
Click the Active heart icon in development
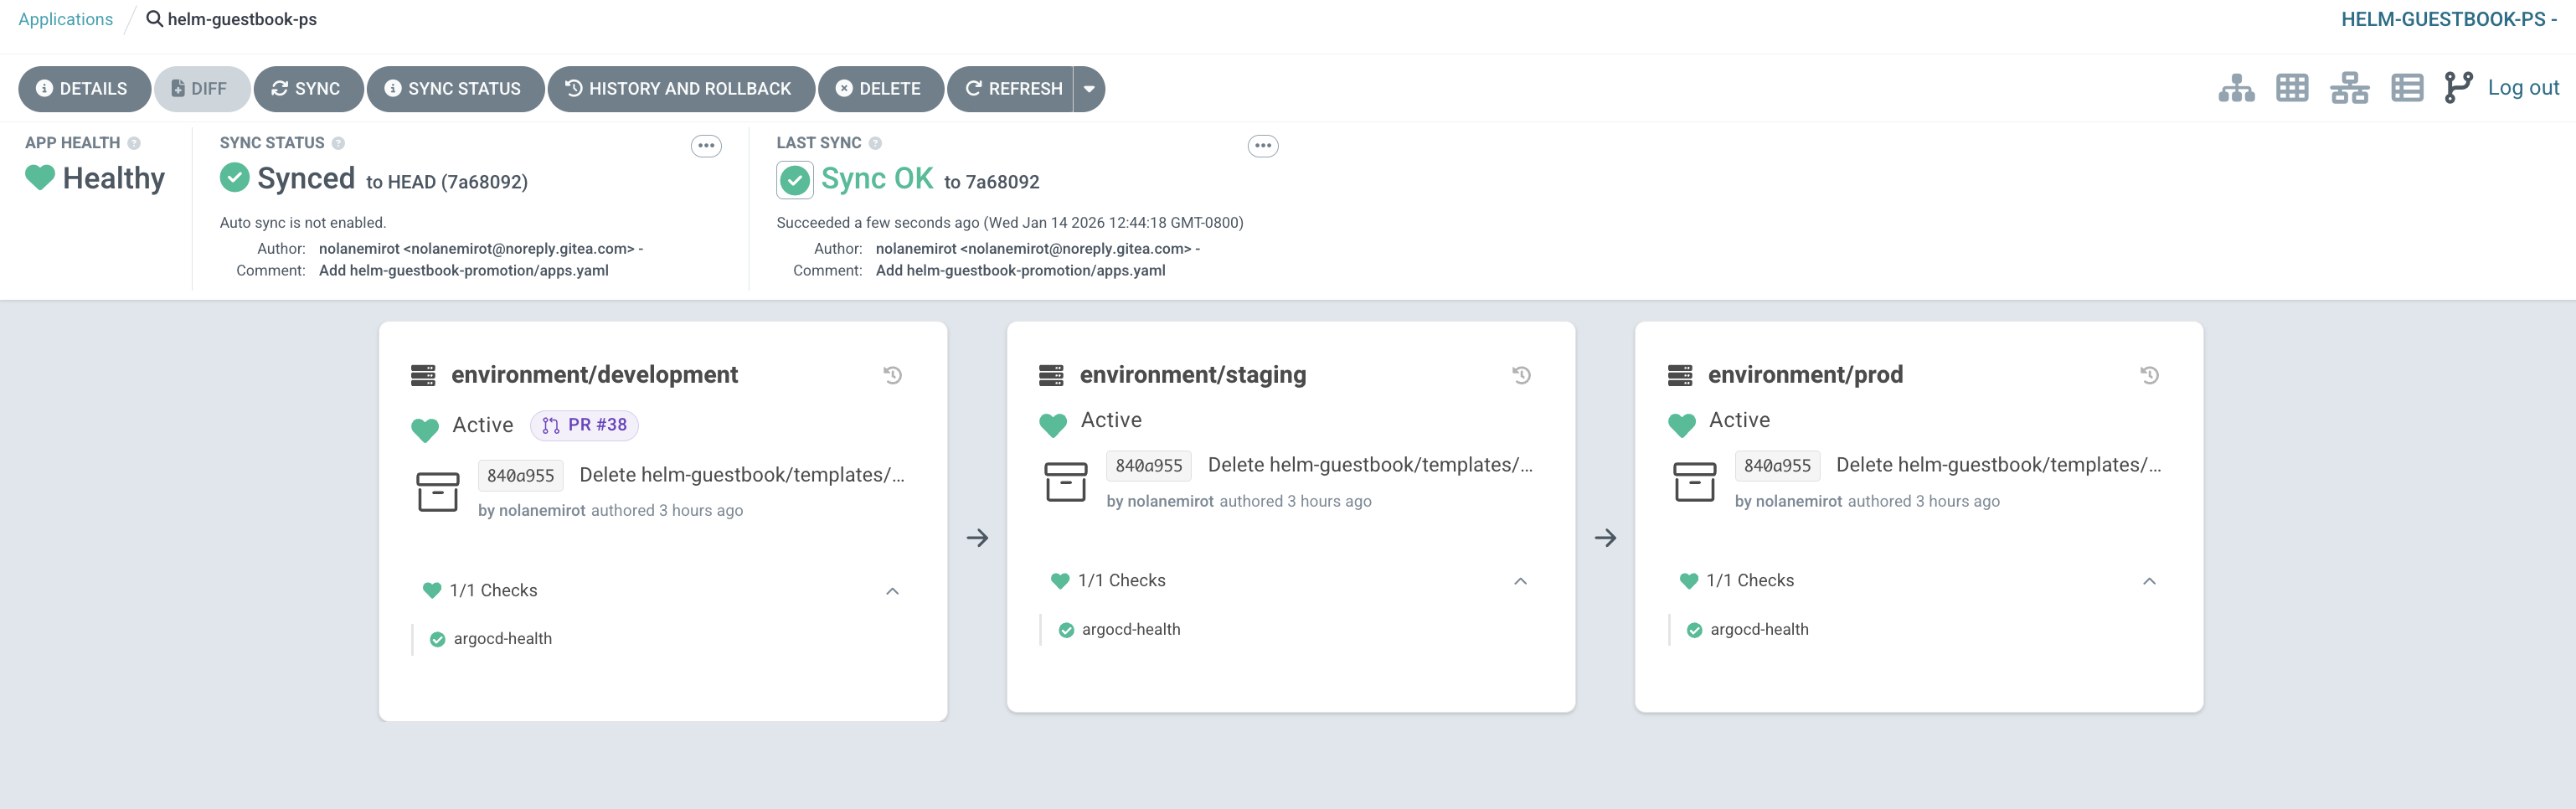(x=425, y=430)
